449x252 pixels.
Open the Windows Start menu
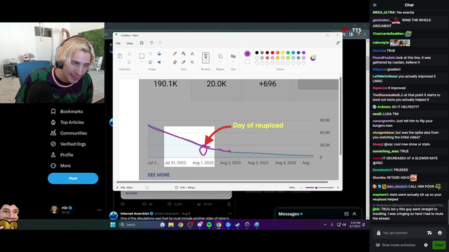(x=113, y=225)
